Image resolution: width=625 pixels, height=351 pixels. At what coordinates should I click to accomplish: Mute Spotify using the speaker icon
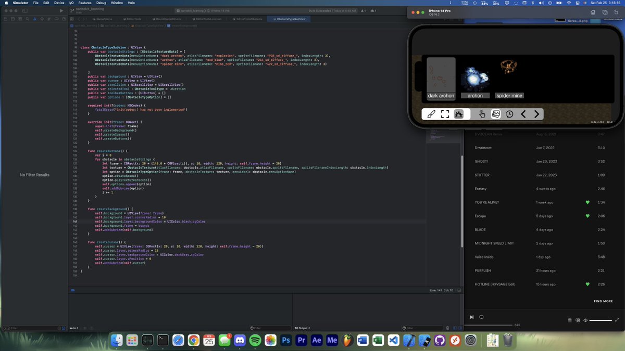(x=586, y=320)
